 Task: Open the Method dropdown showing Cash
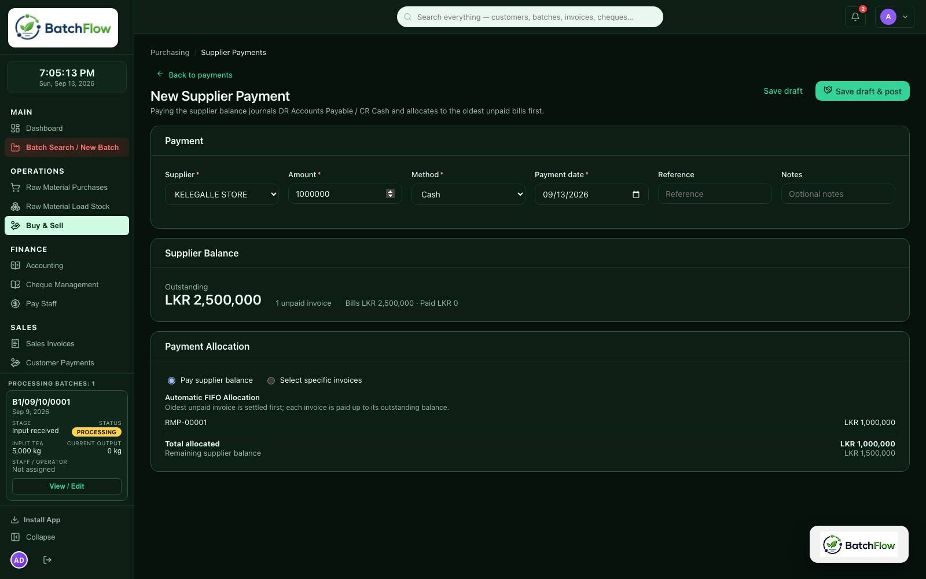click(468, 195)
